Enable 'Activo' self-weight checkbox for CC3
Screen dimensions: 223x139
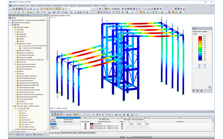click(122, 128)
